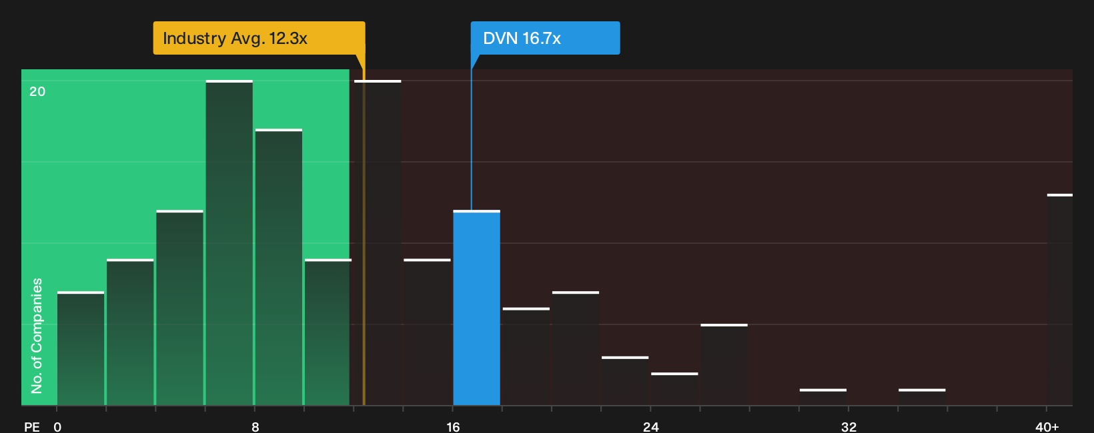Click the x-axis label 24
Screen dimensions: 1094x433
click(x=651, y=426)
